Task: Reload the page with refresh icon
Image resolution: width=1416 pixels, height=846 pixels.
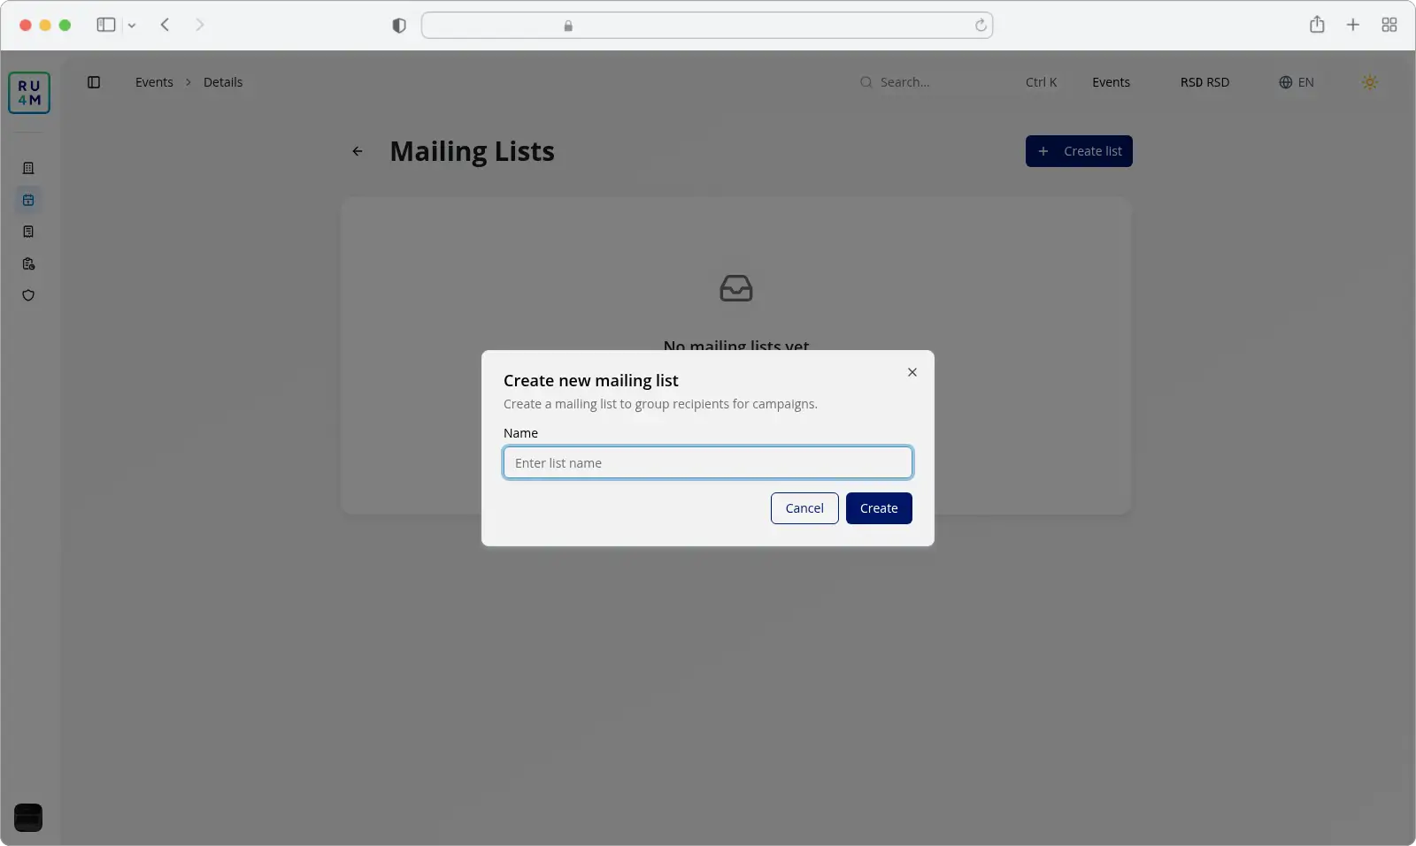Action: 981,26
